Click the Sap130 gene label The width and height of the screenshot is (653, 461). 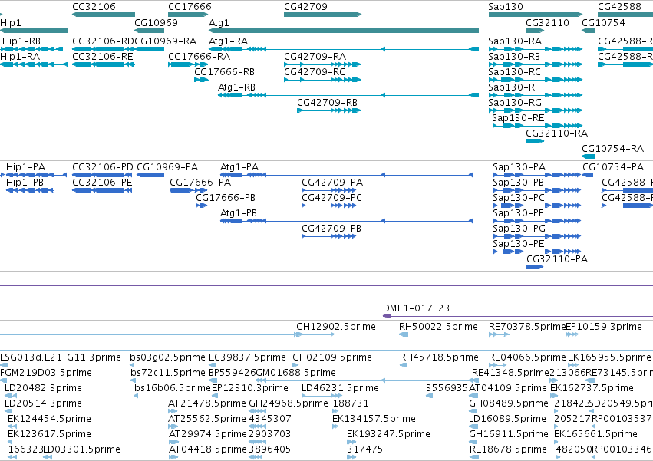tap(506, 7)
